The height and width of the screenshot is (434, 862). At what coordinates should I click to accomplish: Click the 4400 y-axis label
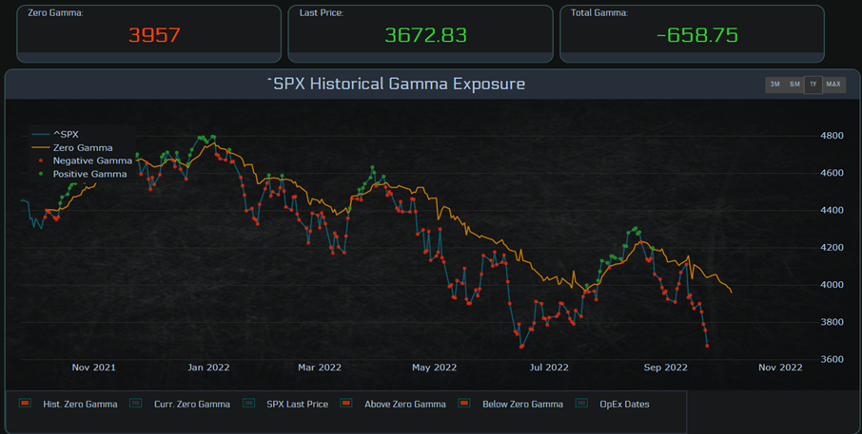click(x=832, y=210)
